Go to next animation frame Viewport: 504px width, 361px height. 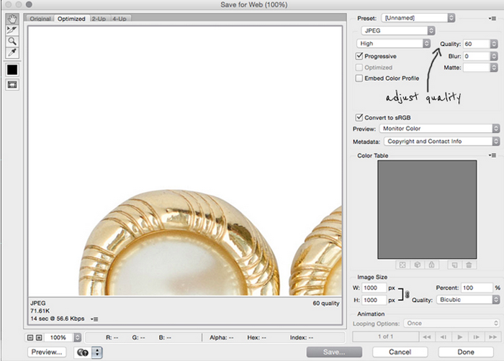tap(477, 337)
